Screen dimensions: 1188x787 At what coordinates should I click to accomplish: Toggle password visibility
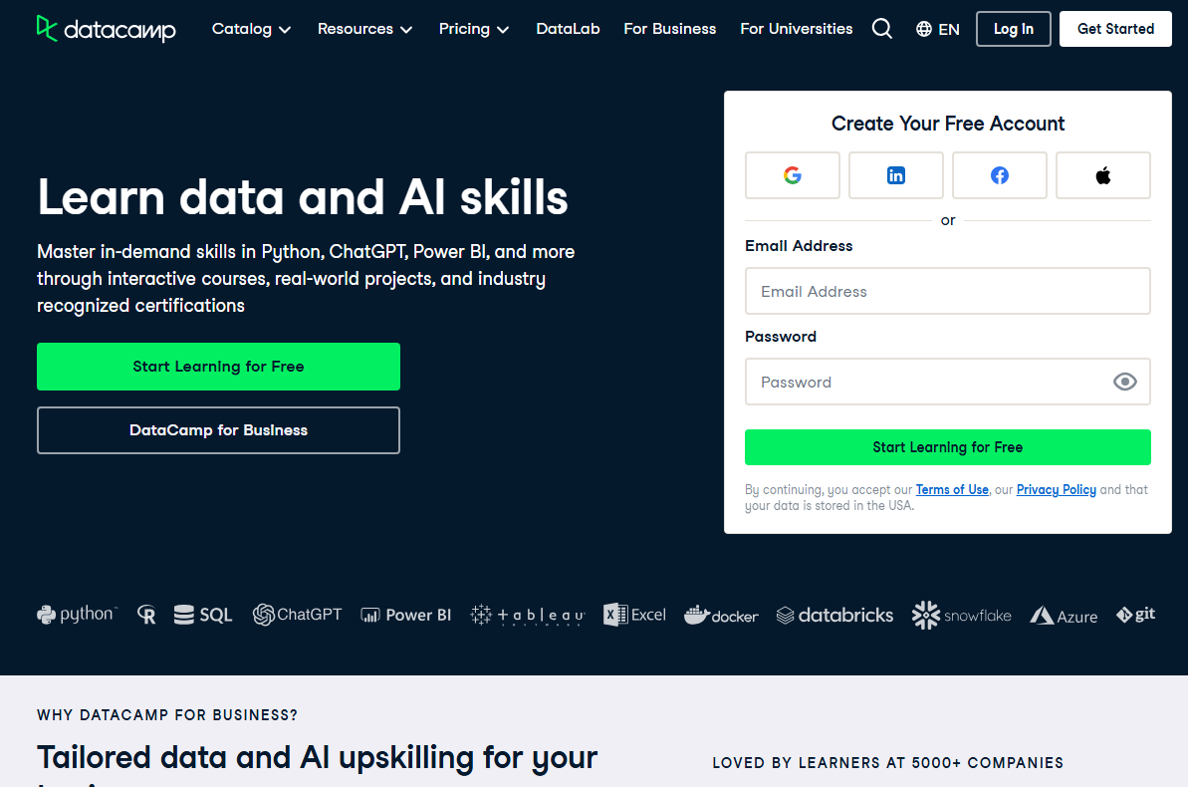(1124, 382)
